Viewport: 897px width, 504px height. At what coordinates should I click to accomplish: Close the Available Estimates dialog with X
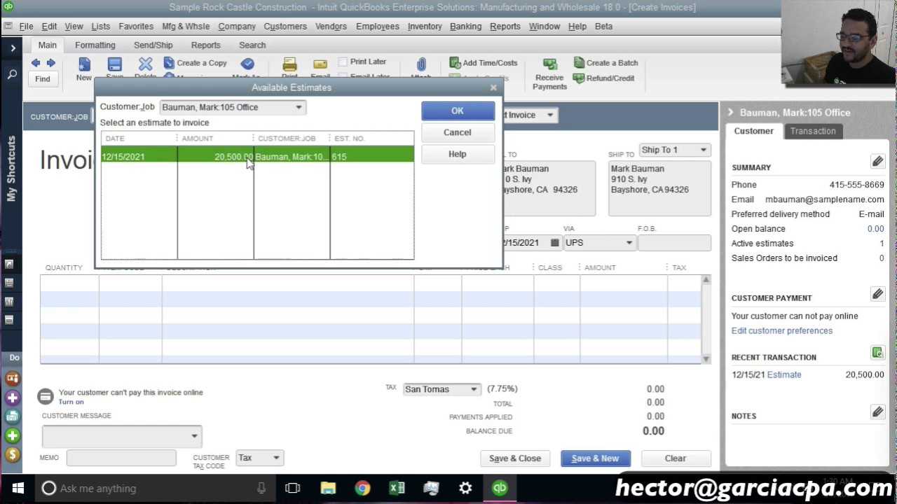[493, 87]
